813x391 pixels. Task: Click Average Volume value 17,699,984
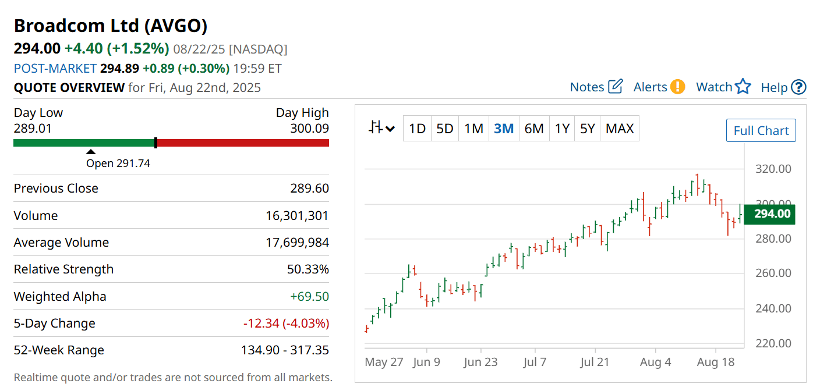coord(297,243)
